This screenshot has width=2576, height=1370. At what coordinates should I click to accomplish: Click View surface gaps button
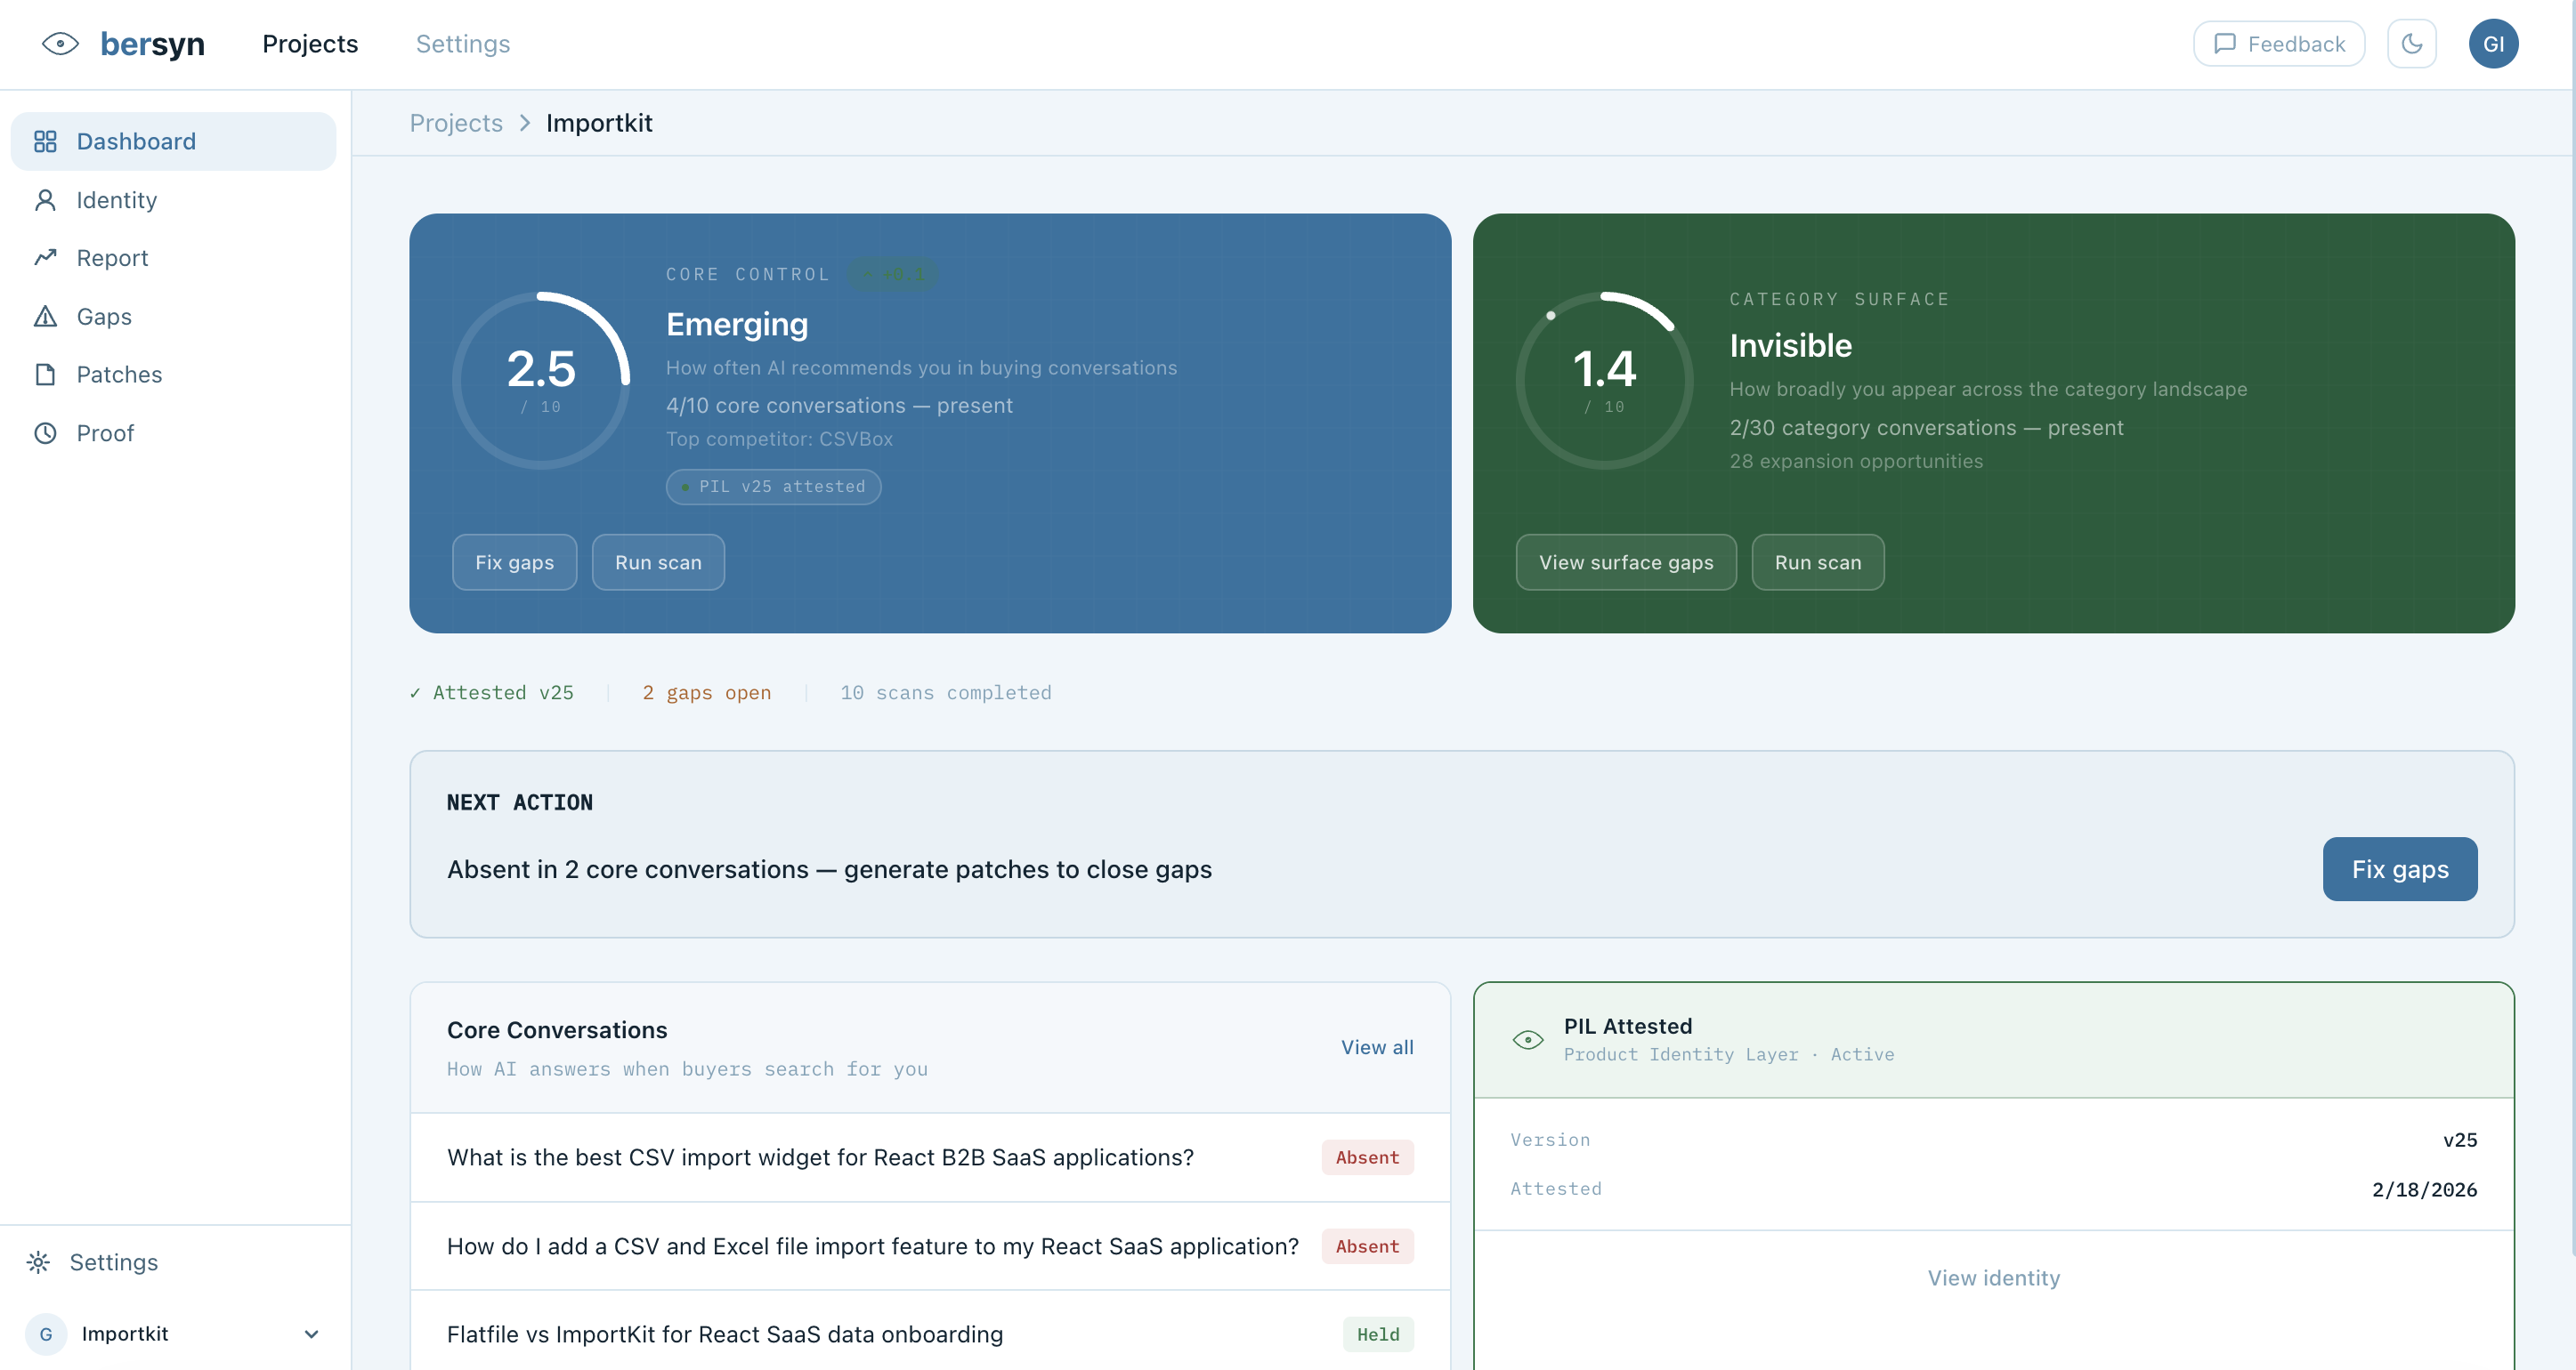(1625, 562)
